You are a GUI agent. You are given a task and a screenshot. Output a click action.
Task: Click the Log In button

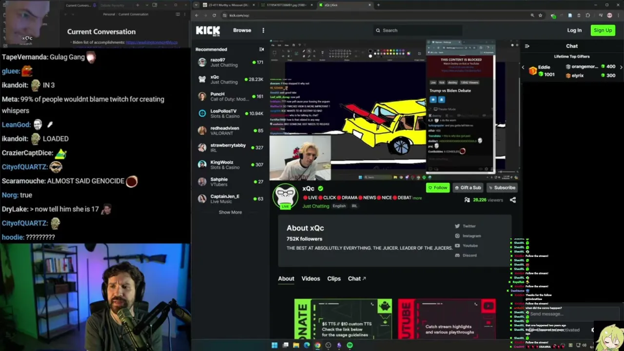pos(574,30)
